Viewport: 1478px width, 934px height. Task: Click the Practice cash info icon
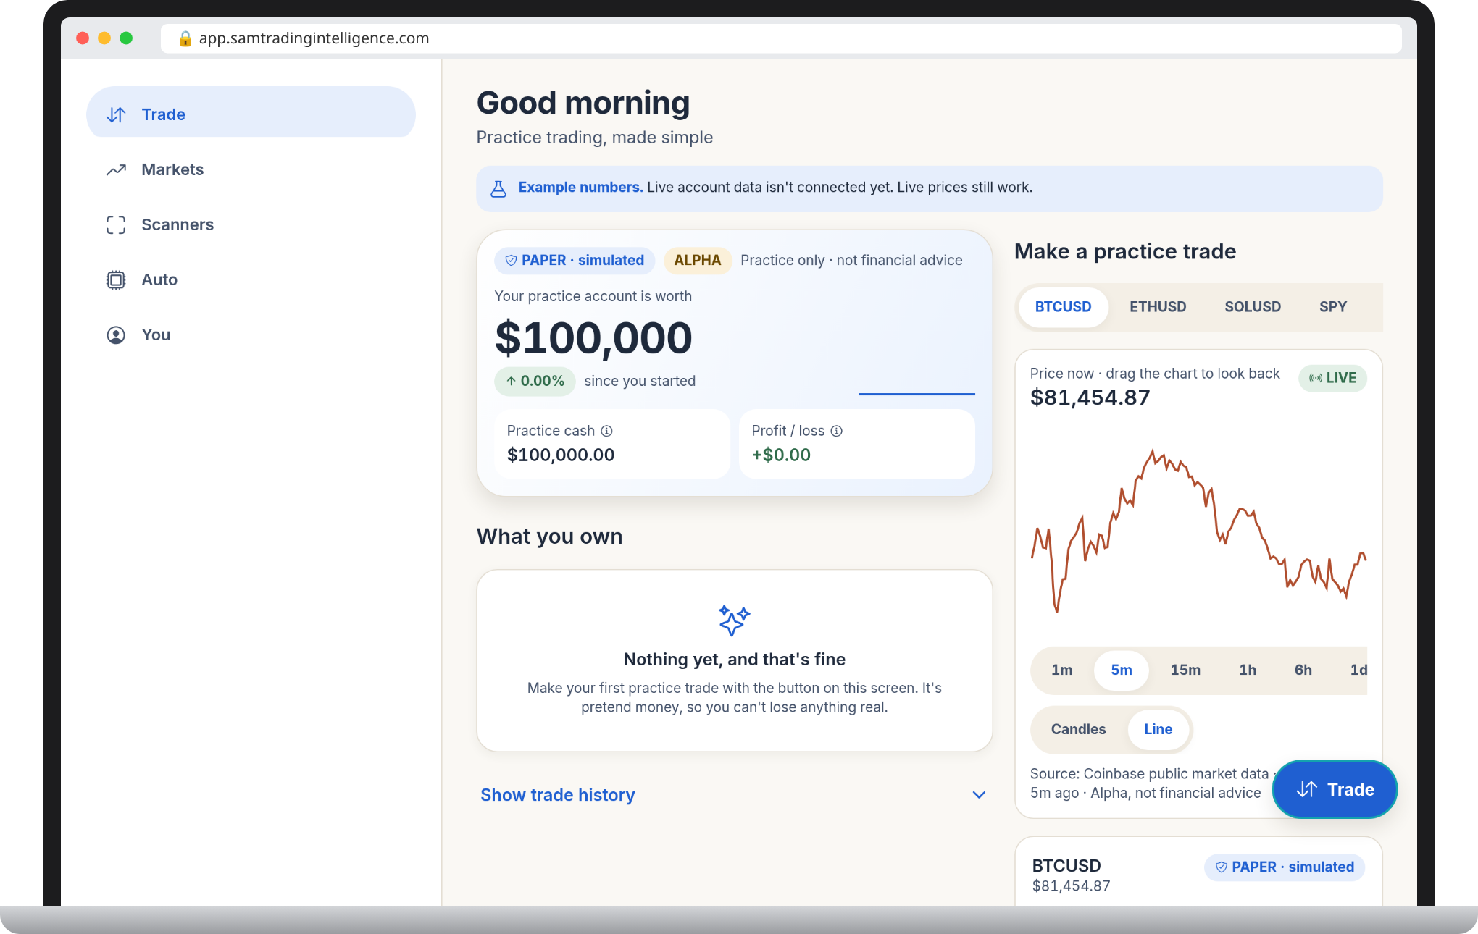pos(607,431)
